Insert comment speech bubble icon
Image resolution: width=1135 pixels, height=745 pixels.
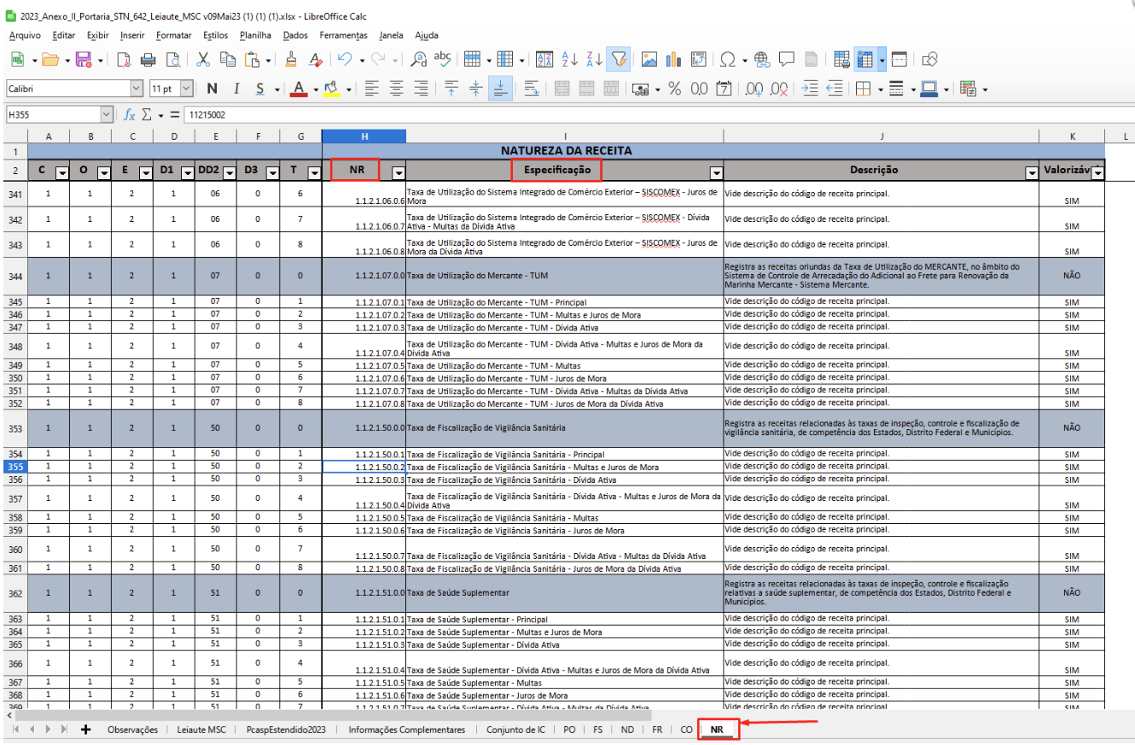pyautogui.click(x=787, y=59)
